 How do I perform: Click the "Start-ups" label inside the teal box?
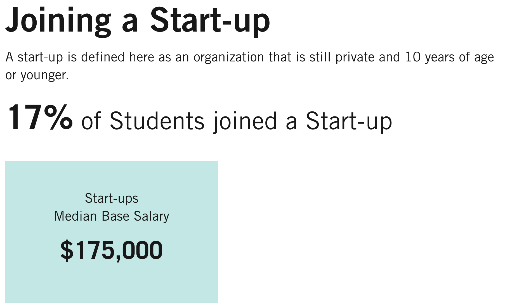click(112, 199)
